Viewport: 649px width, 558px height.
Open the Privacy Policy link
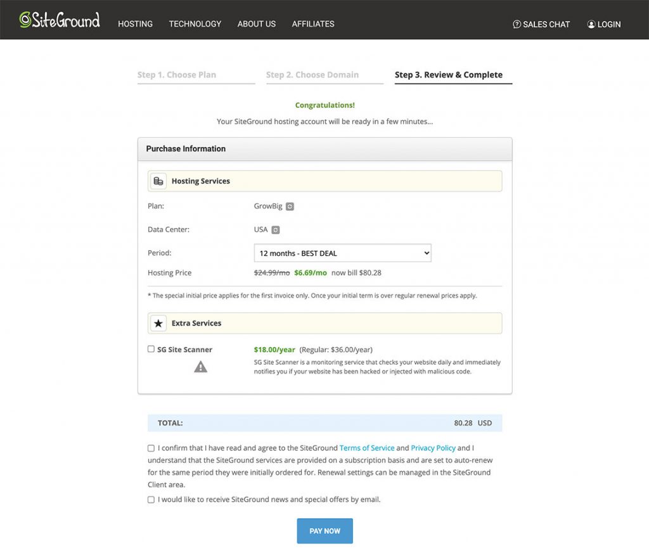pos(433,448)
